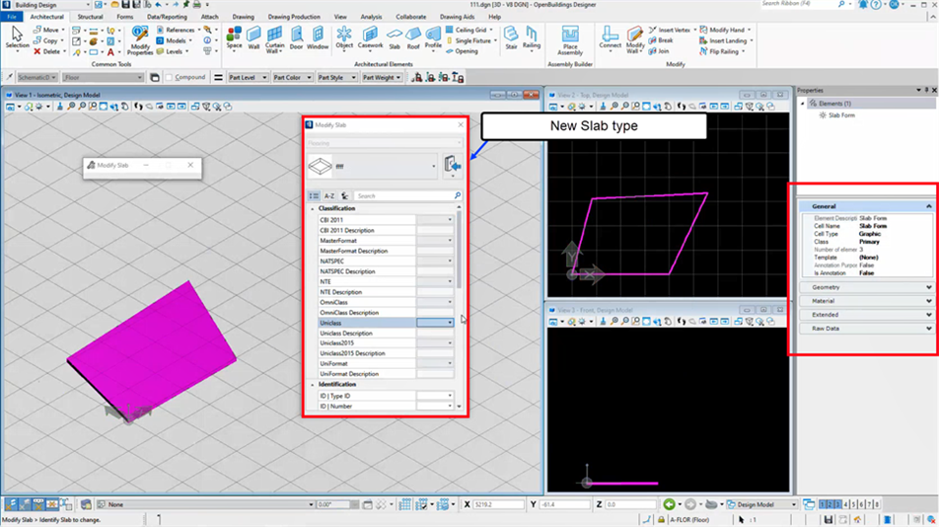Select the Railing tool

coord(532,38)
